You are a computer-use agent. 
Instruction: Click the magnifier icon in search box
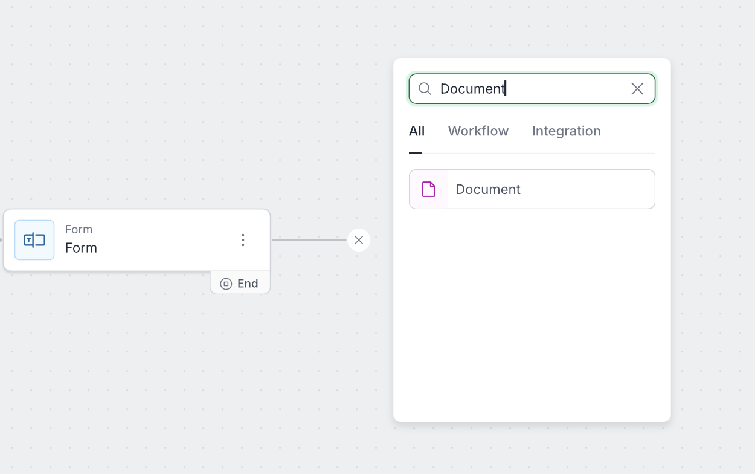point(425,89)
